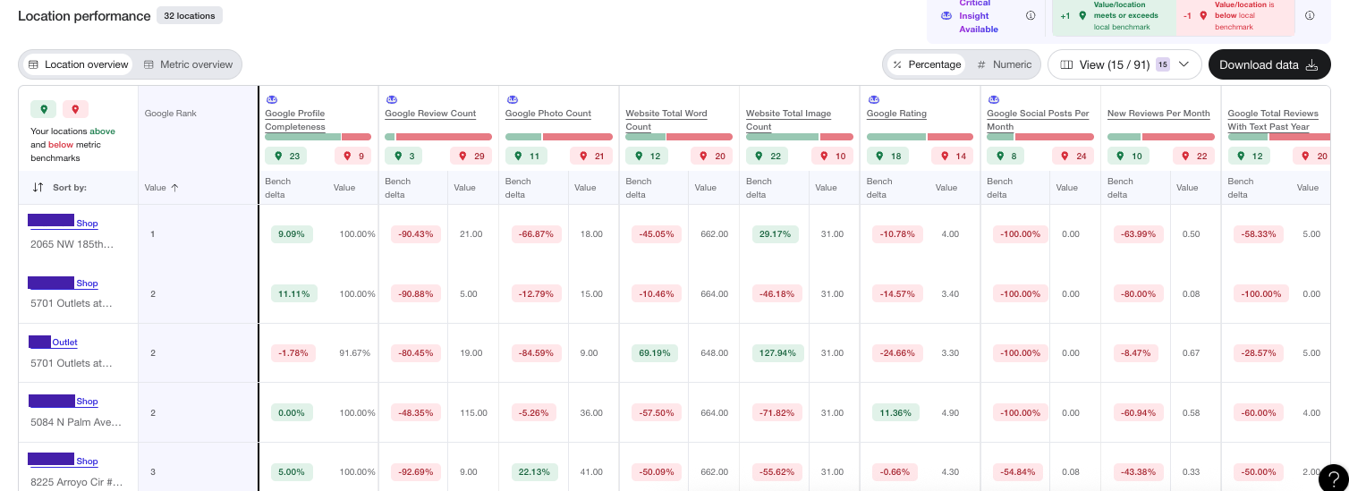The width and height of the screenshot is (1349, 491).
Task: Open the View (15 / 91) dropdown
Action: [1124, 64]
